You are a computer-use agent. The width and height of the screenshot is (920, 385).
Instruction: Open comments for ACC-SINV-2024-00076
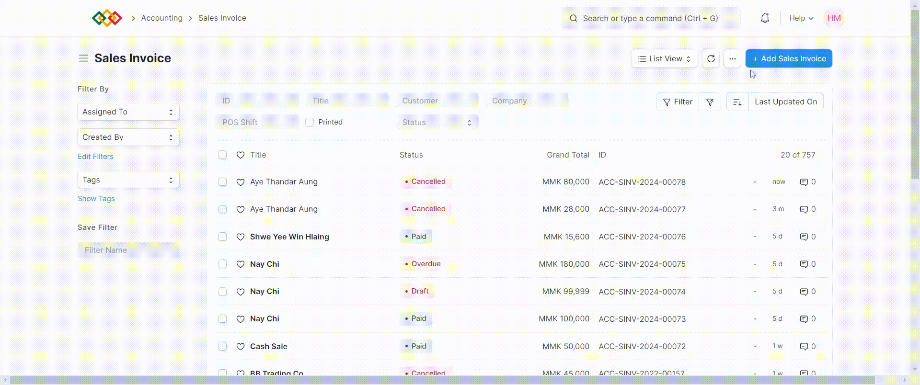[x=808, y=237]
